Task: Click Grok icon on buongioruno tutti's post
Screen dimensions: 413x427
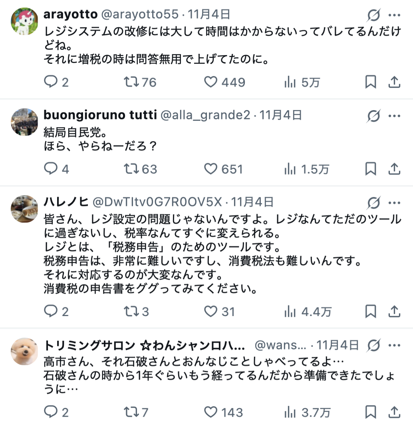Action: [373, 116]
